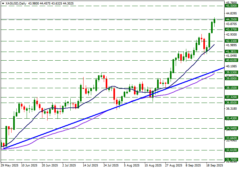Click the 36.8500 level tag
Viewport: 239px width, 169px height.
(x=232, y=103)
